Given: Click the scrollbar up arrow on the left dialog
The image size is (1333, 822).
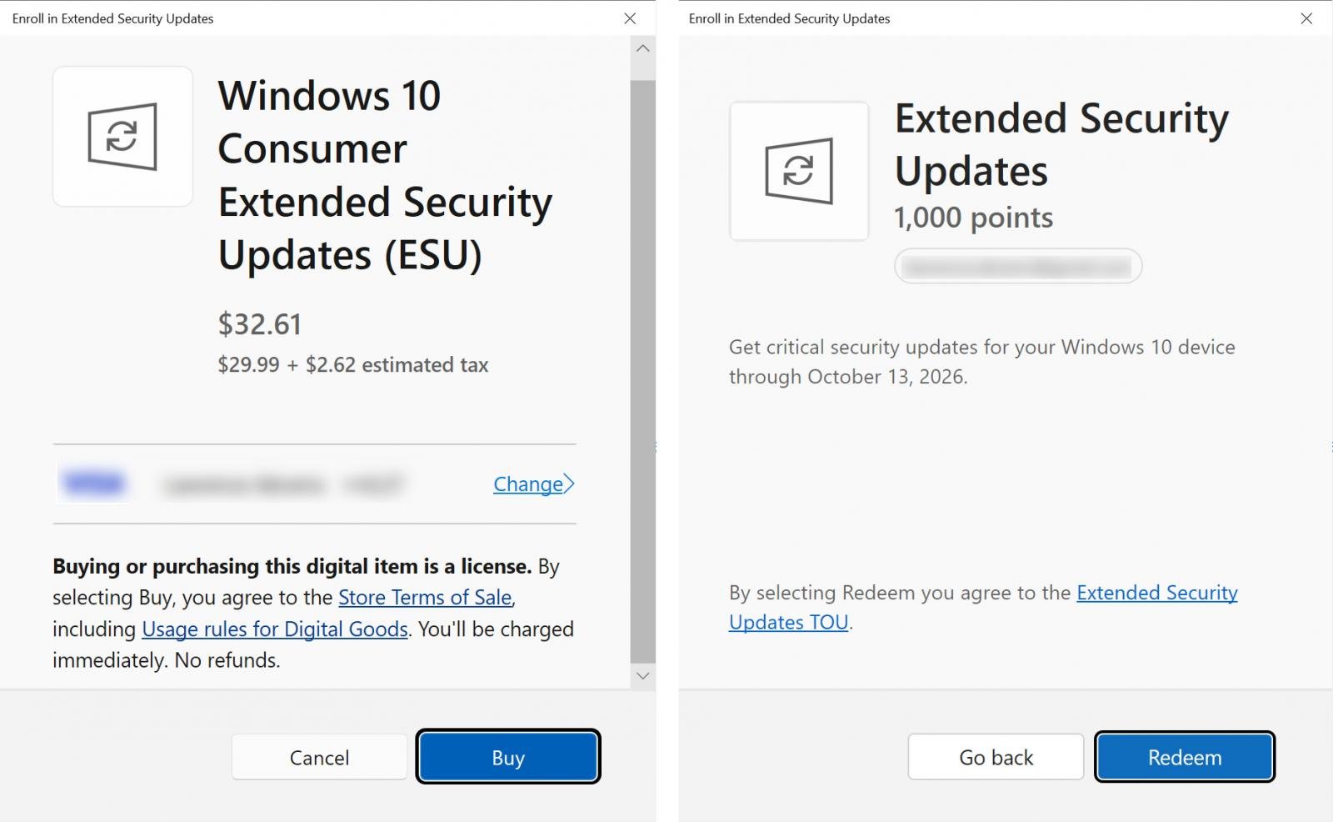Looking at the screenshot, I should (642, 48).
